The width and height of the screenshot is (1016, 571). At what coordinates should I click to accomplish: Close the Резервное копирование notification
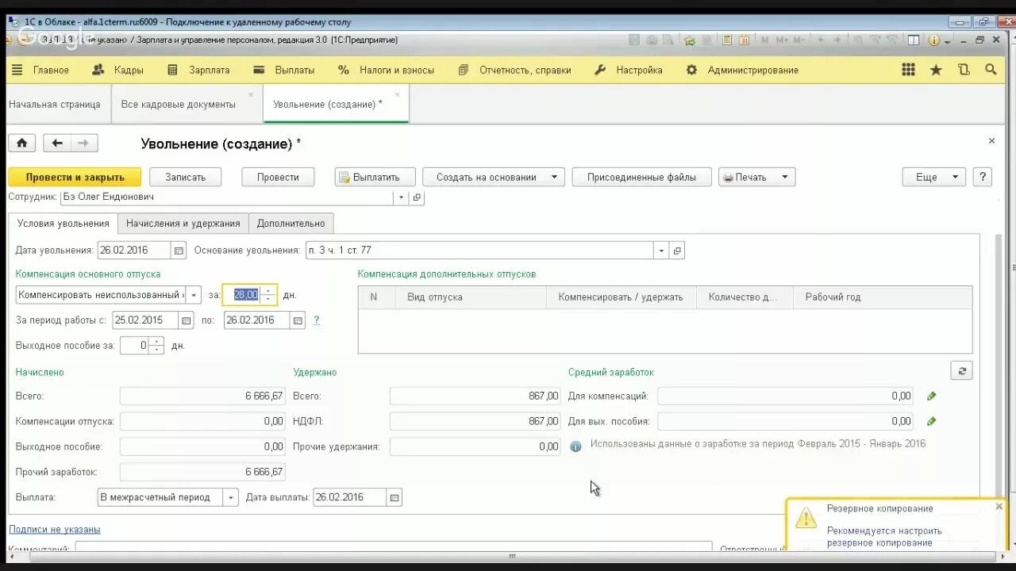pos(999,506)
